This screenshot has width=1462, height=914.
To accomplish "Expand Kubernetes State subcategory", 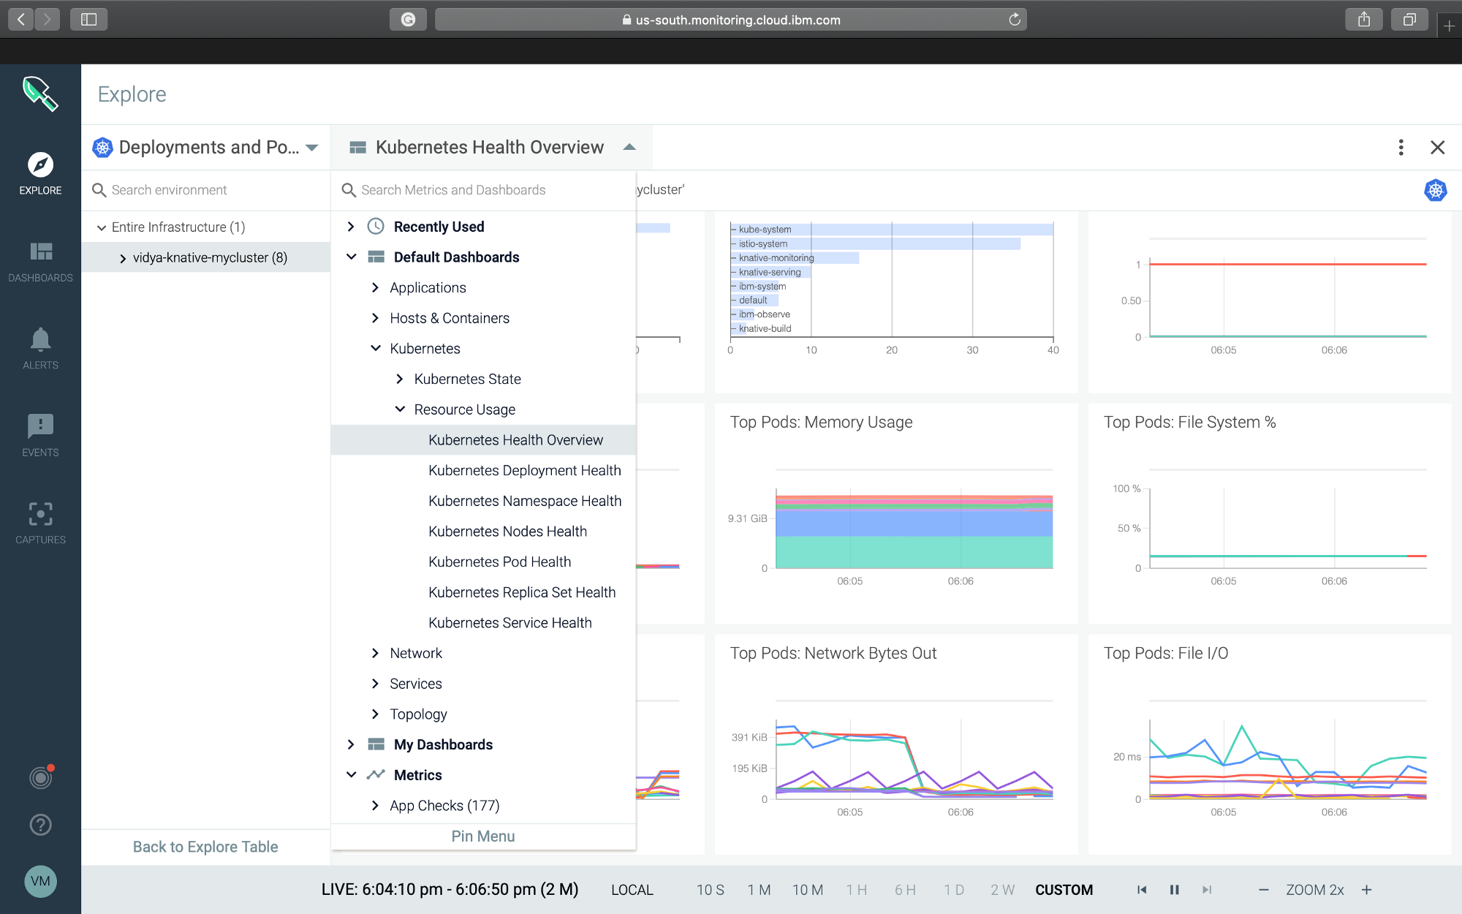I will click(x=399, y=379).
